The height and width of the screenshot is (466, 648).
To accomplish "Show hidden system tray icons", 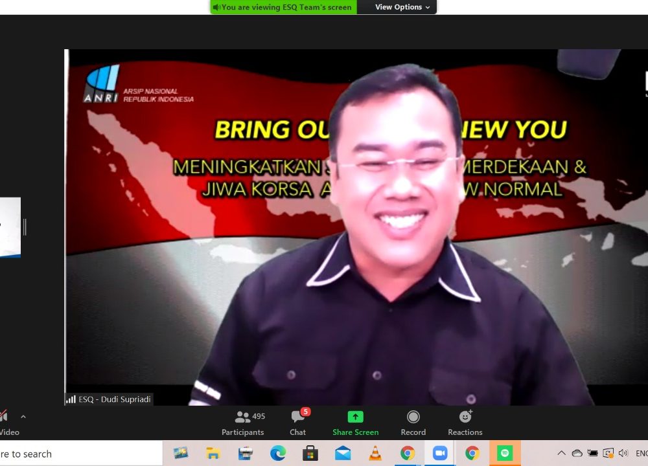I will [x=561, y=453].
